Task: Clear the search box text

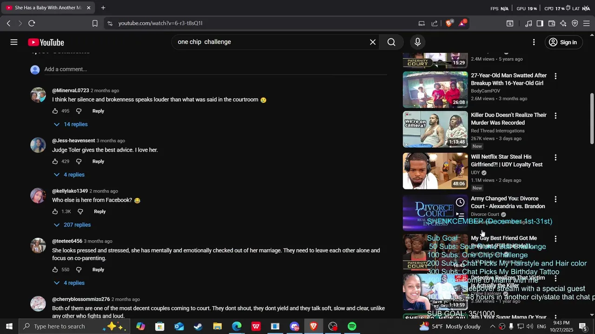Action: [x=372, y=42]
